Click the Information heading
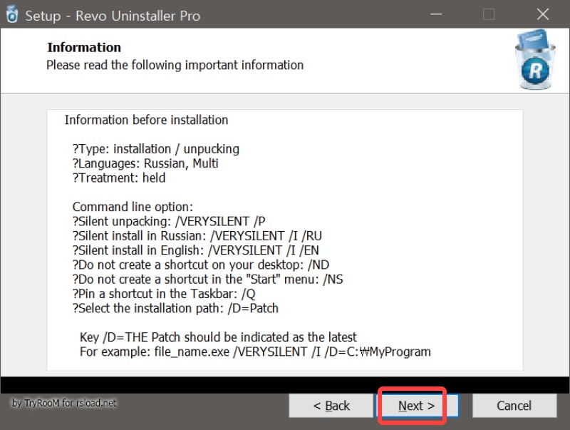The height and width of the screenshot is (430, 570). (83, 47)
